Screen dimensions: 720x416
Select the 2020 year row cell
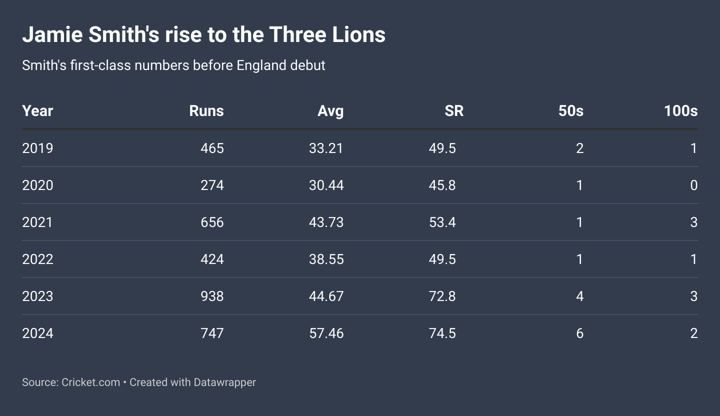pos(37,185)
